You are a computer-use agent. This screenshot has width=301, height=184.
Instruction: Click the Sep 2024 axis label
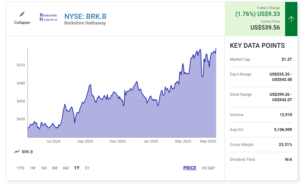[85, 141]
